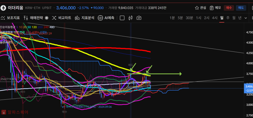Viewport: 253px width, 118px height.
Task: Click 거래대금 338억 245만 value
Action: coord(151,8)
